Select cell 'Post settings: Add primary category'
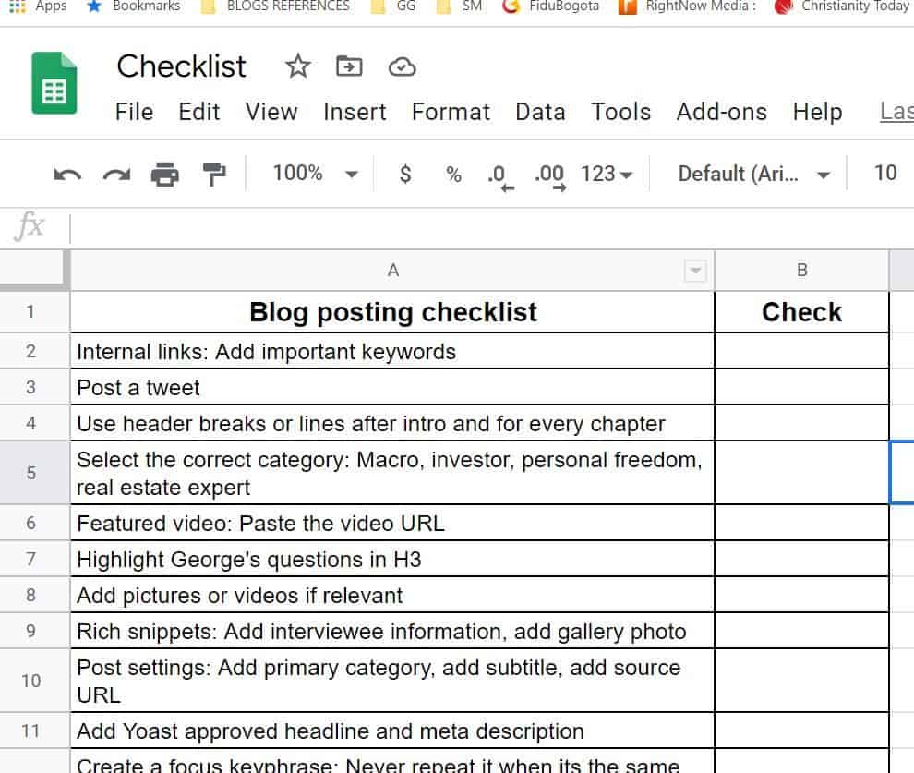Screen dimensions: 914x773 coord(392,681)
